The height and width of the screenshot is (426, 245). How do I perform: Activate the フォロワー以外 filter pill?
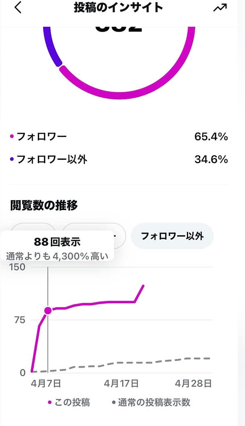(173, 236)
